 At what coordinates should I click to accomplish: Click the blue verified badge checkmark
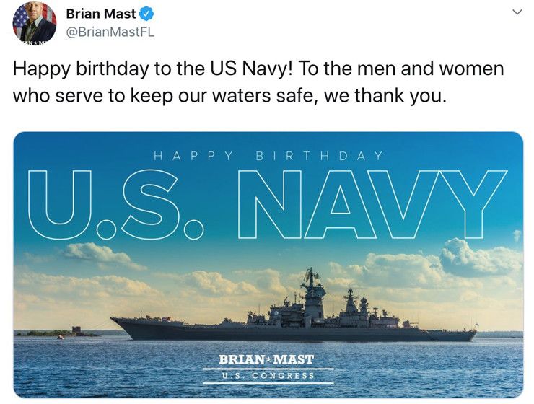click(146, 14)
